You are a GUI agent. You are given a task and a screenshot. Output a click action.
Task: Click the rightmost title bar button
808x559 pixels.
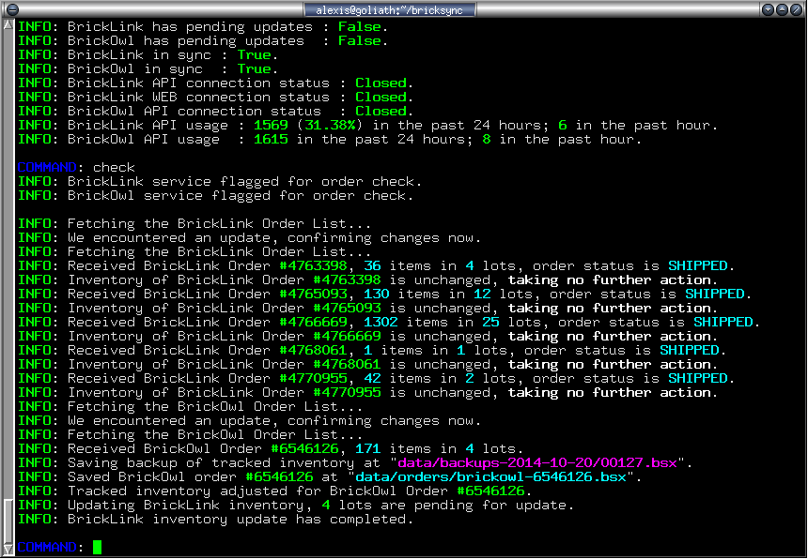[798, 9]
